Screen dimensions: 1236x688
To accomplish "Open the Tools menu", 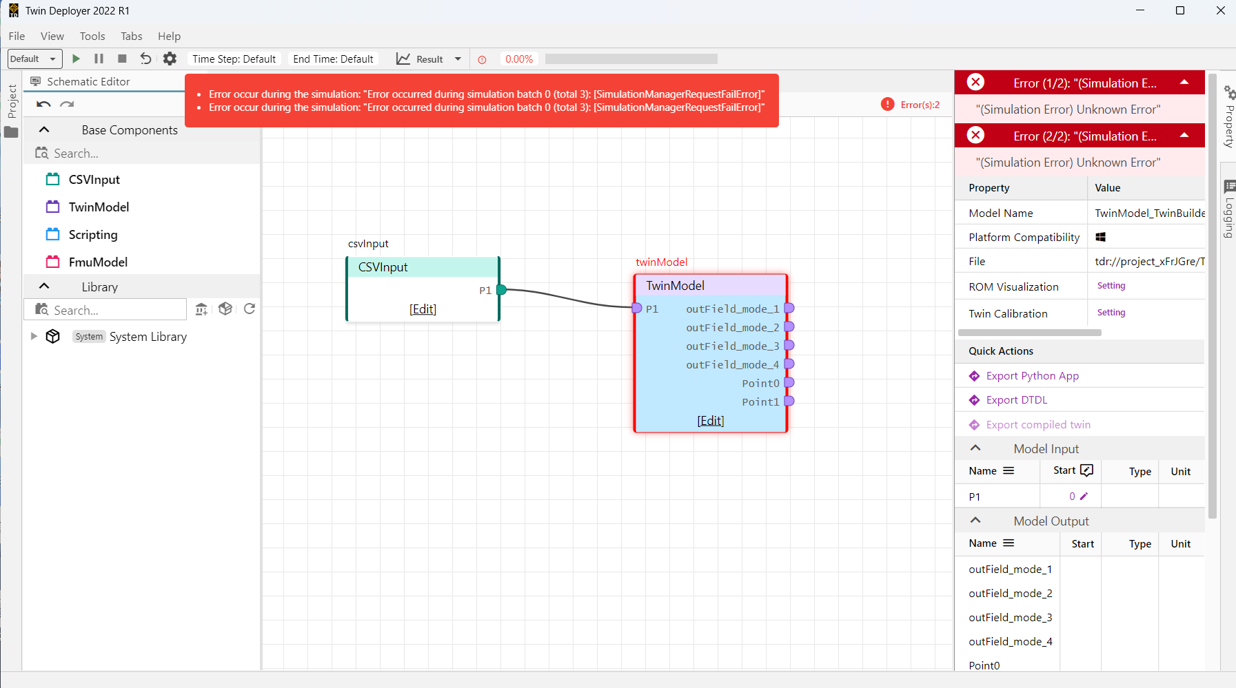I will 92,37.
